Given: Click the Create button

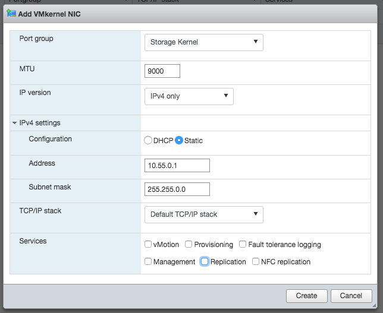Looking at the screenshot, I should pyautogui.click(x=306, y=296).
